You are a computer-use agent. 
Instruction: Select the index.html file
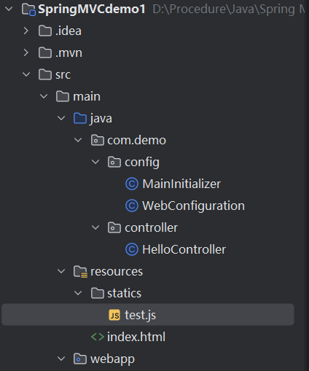click(136, 337)
